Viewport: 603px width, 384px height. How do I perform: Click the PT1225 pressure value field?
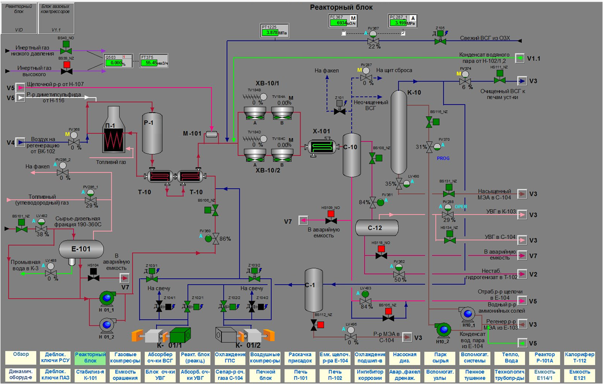(274, 33)
